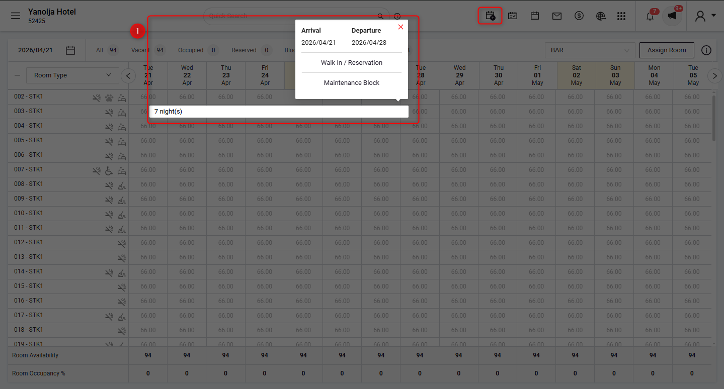Click the Room Occupancy % row label
This screenshot has height=389, width=724.
(x=39, y=373)
